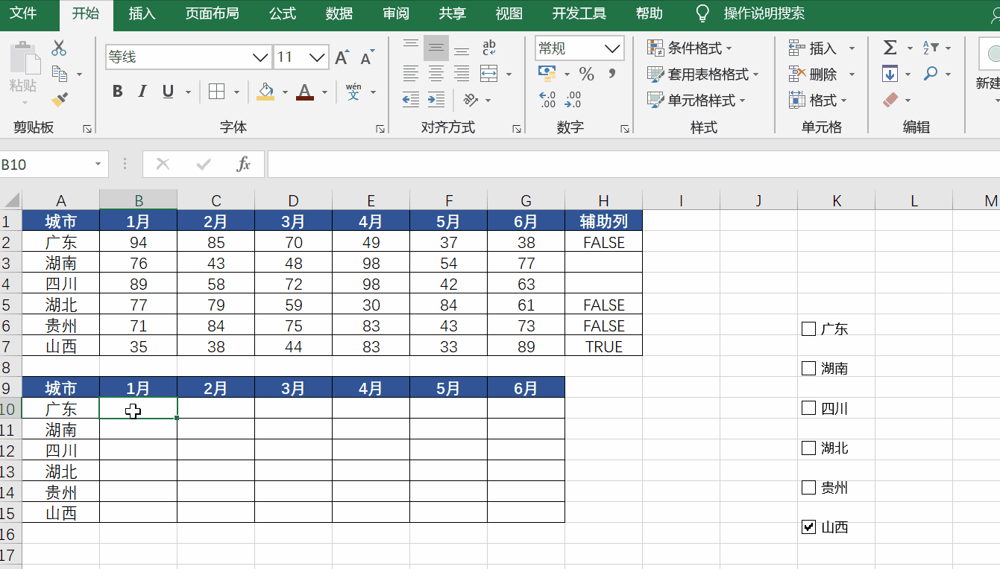Select the font color red swatch
Screen dimensions: 1000x569
point(304,98)
